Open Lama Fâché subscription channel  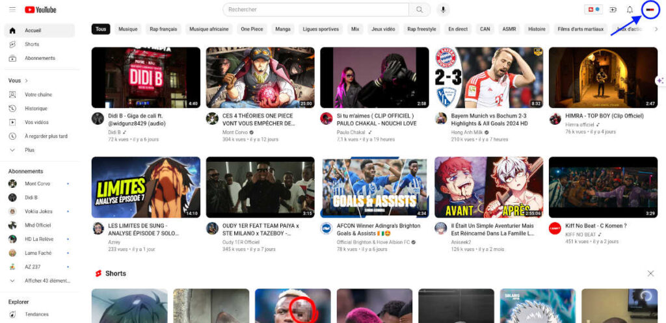coord(40,253)
